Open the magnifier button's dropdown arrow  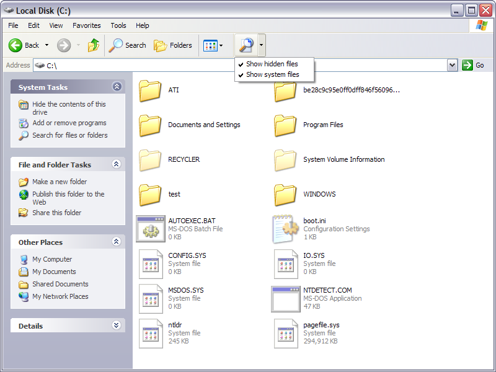pyautogui.click(x=261, y=45)
